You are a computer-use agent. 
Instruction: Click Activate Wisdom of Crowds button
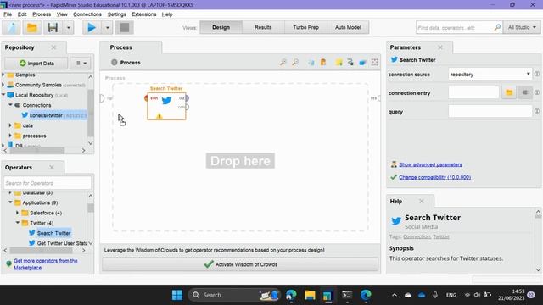click(240, 264)
